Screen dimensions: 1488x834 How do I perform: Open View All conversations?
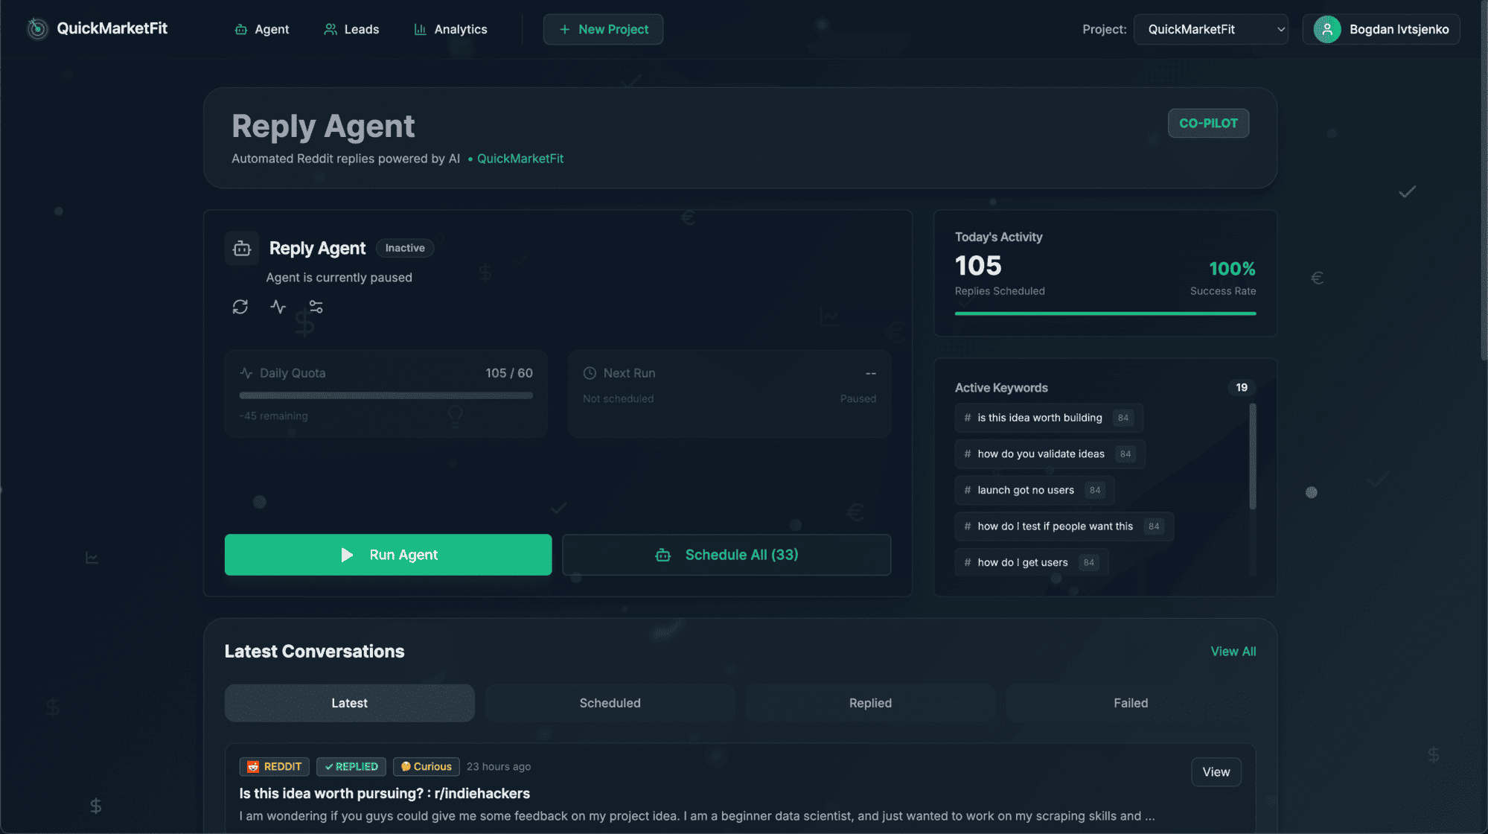1233,651
